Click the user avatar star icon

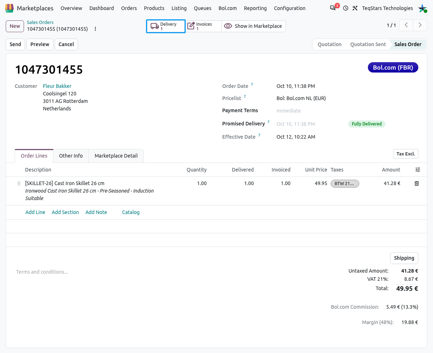(423, 8)
